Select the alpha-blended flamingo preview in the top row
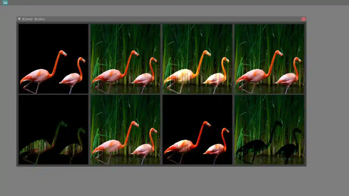The height and width of the screenshot is (196, 349). [125, 58]
